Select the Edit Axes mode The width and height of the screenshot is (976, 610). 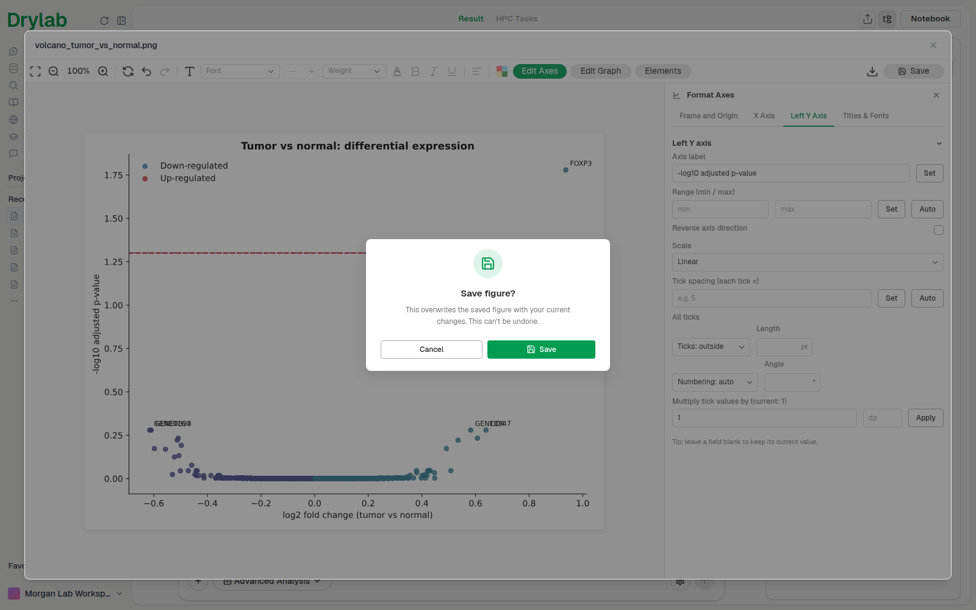click(x=540, y=71)
